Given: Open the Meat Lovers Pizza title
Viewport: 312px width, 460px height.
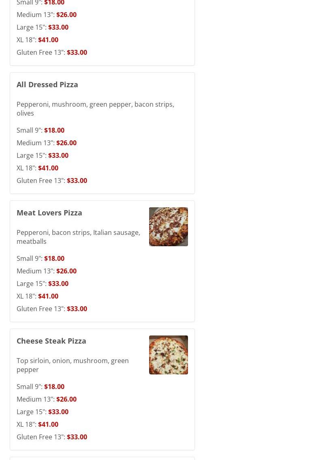Looking at the screenshot, I should [x=49, y=213].
